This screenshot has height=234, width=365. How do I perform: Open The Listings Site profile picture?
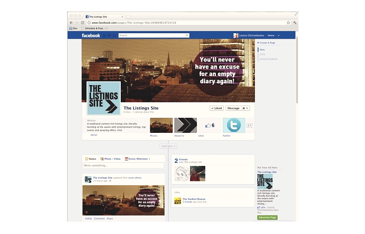click(x=104, y=98)
